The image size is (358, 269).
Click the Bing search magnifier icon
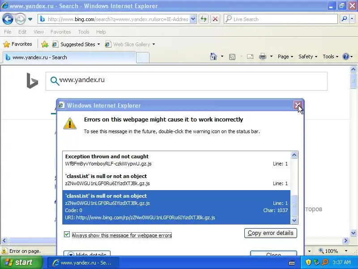pyautogui.click(x=55, y=81)
